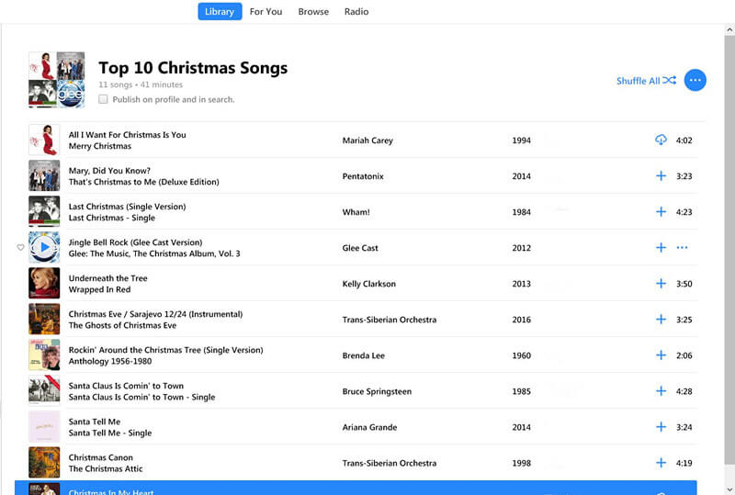Select song title Underneath the Tree

pyautogui.click(x=107, y=278)
